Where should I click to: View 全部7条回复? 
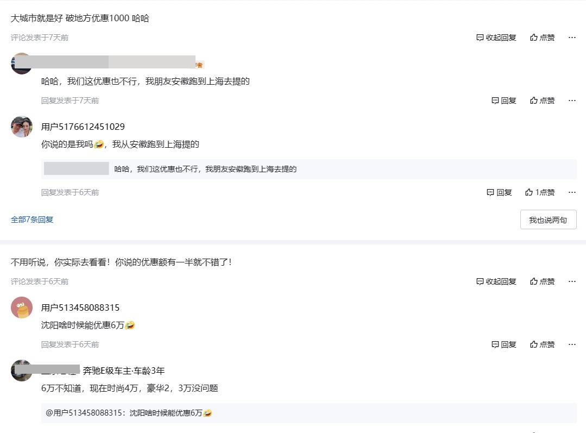[x=32, y=219]
